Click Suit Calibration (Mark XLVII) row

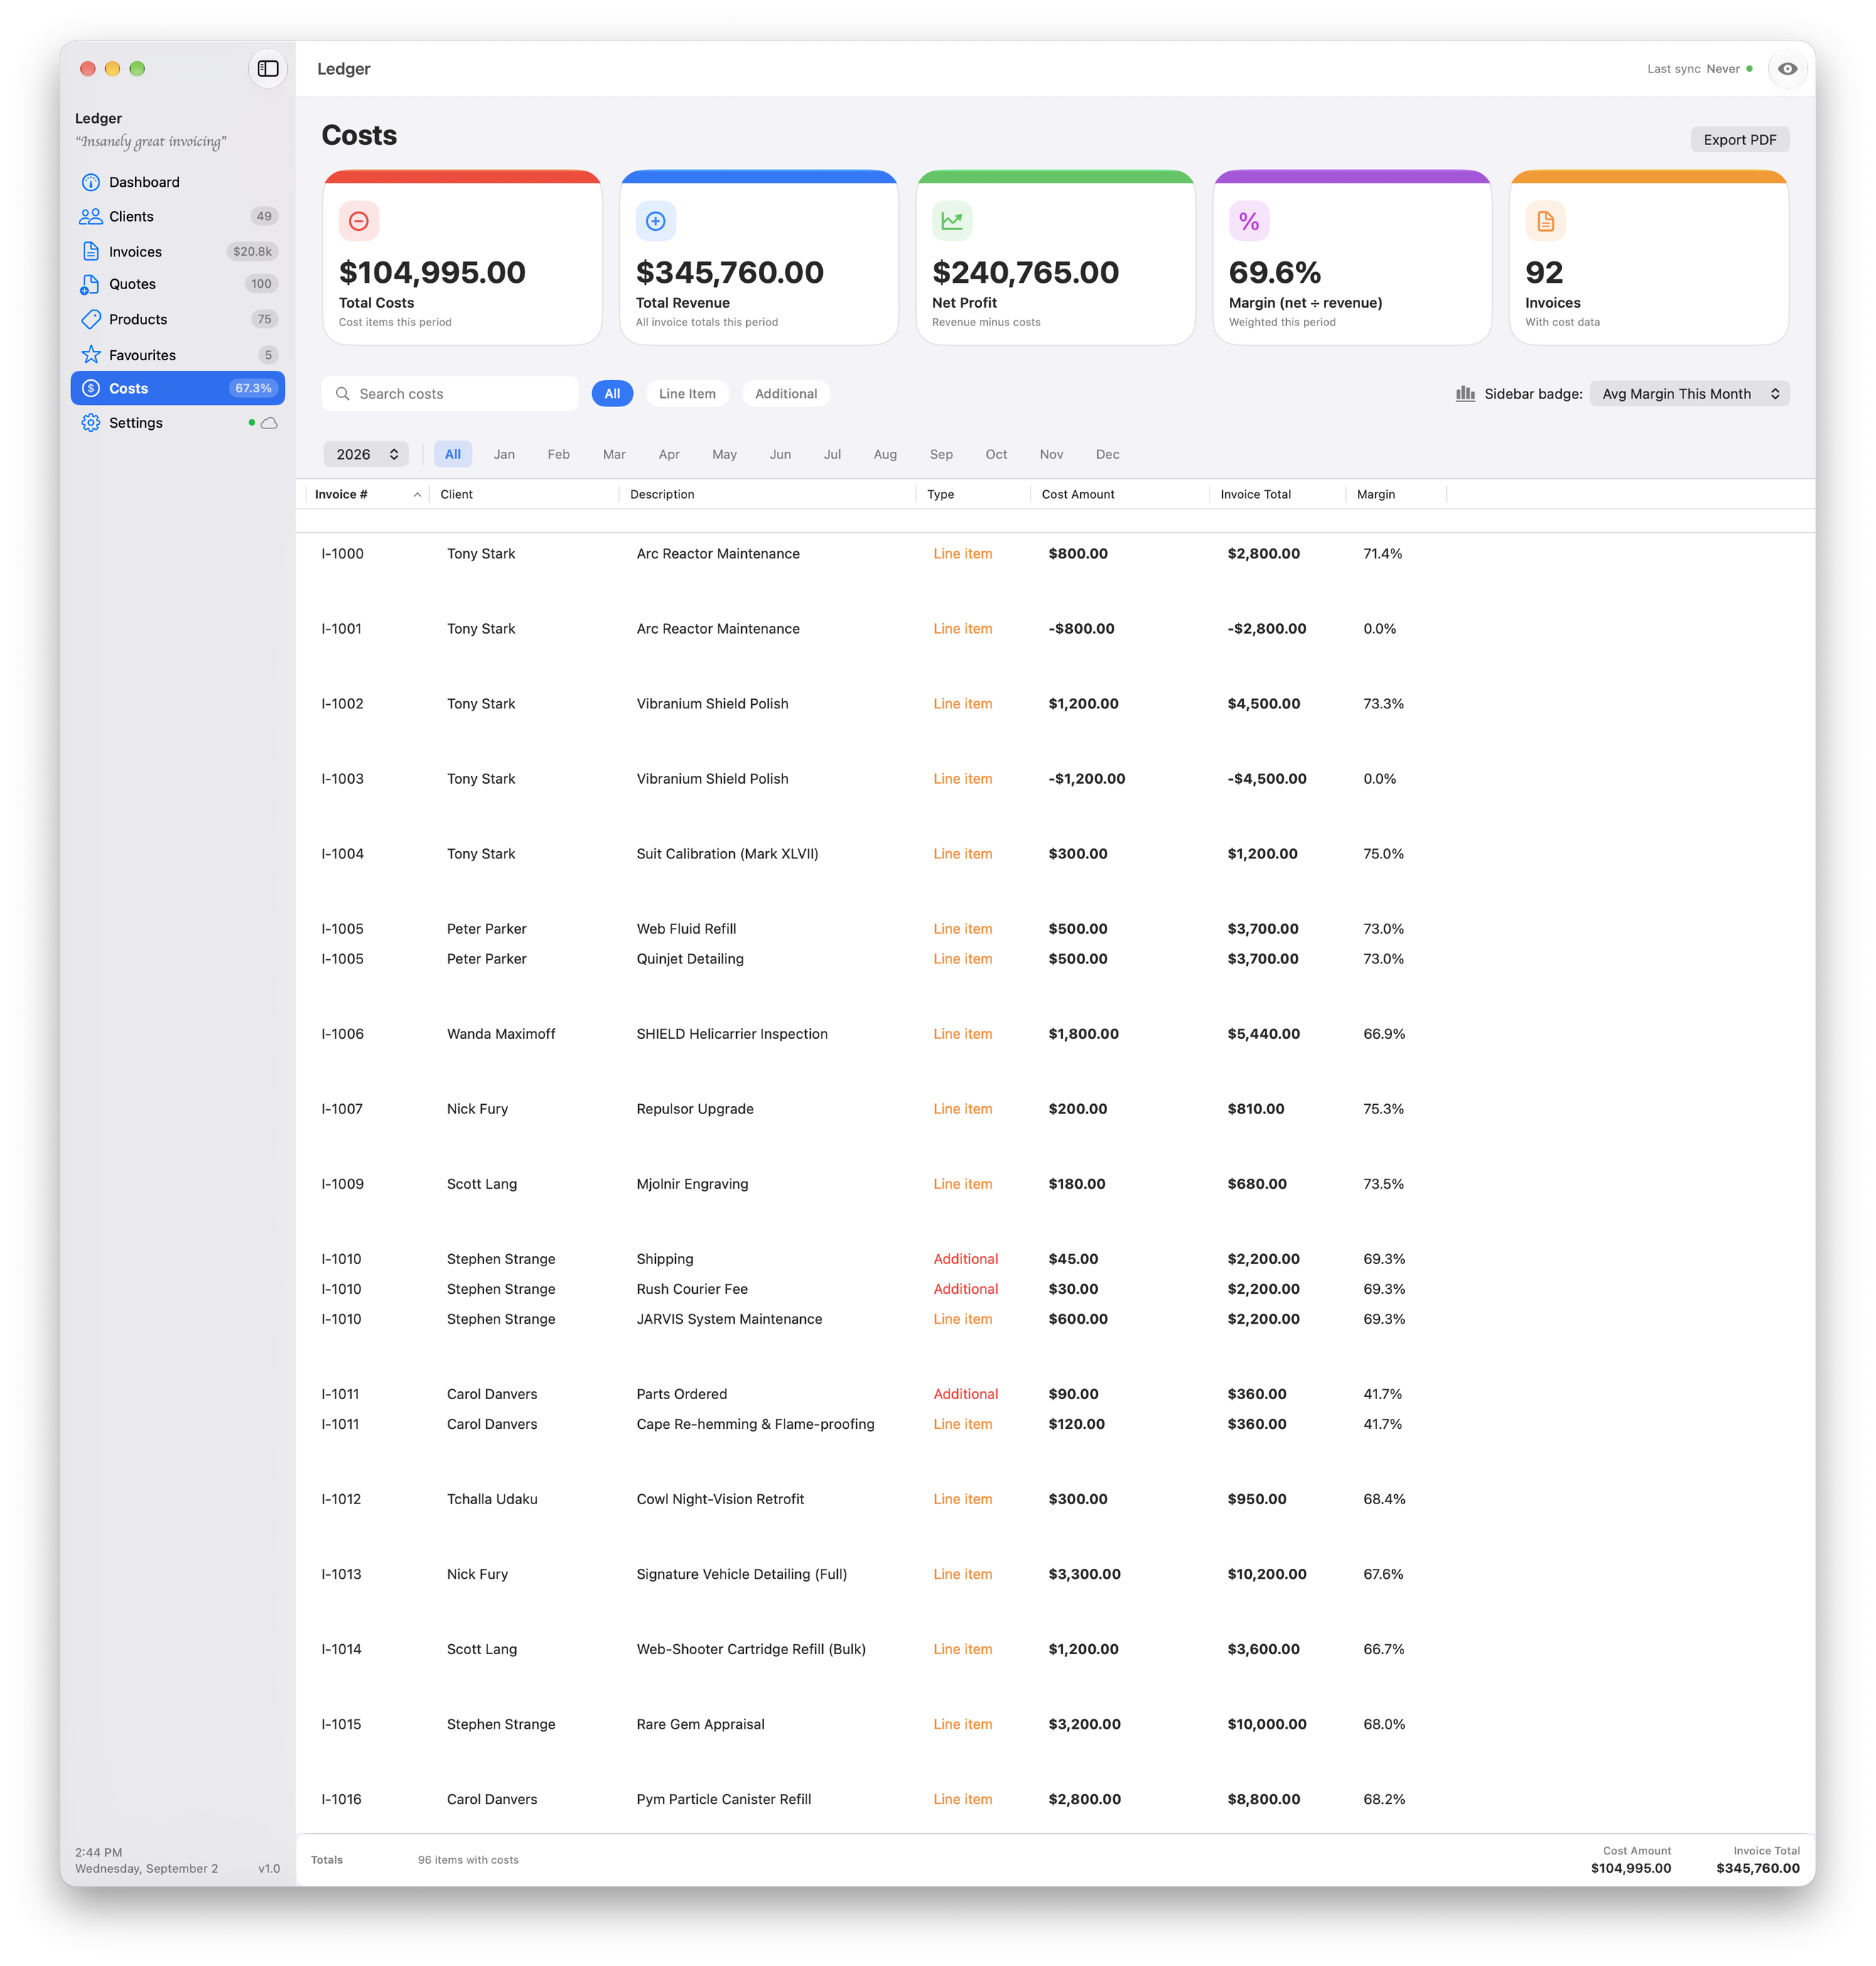tap(1055, 854)
